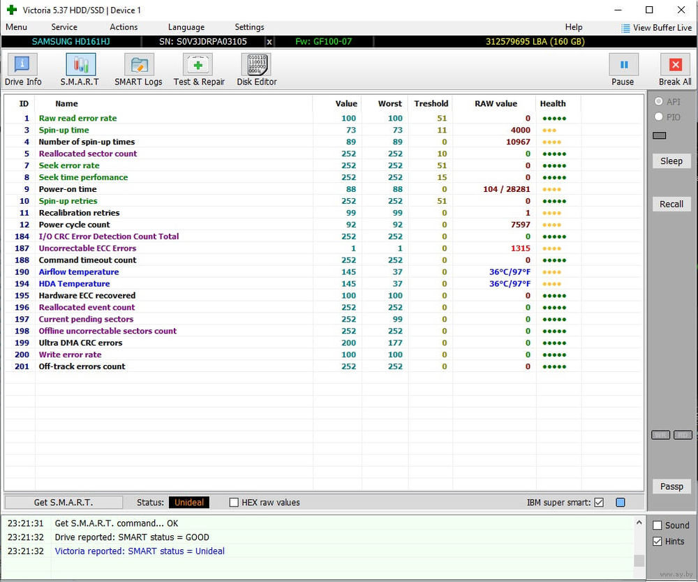698x582 pixels.
Task: Click the Get S.M.A.R.T. button
Action: click(64, 502)
